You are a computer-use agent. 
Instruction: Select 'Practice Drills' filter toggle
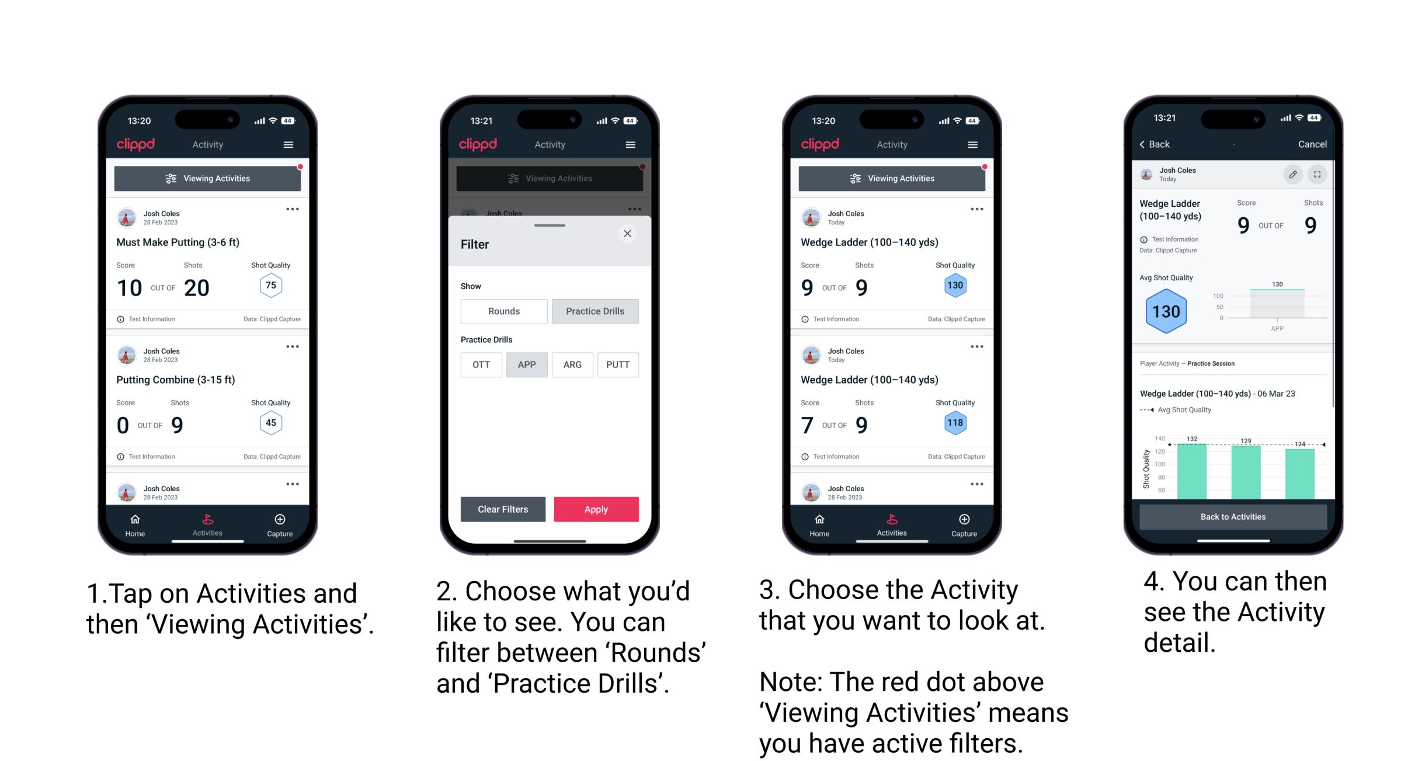pyautogui.click(x=595, y=311)
